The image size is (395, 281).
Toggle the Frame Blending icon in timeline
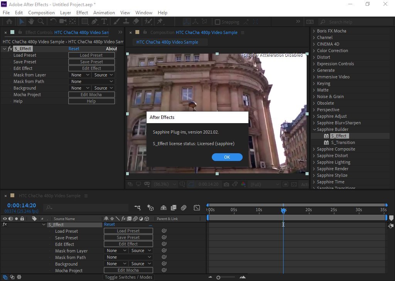(x=174, y=207)
